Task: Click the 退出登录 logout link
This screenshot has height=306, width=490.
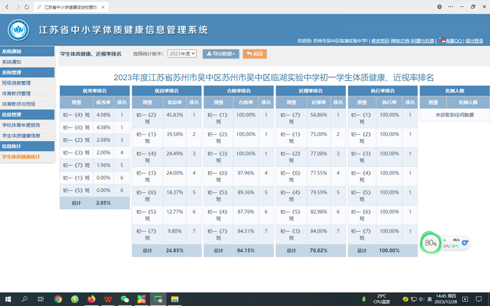Action: click(474, 41)
